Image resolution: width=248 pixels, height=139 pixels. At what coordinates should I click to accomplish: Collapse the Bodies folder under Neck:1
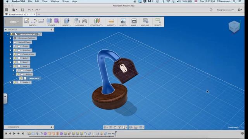click(x=14, y=75)
